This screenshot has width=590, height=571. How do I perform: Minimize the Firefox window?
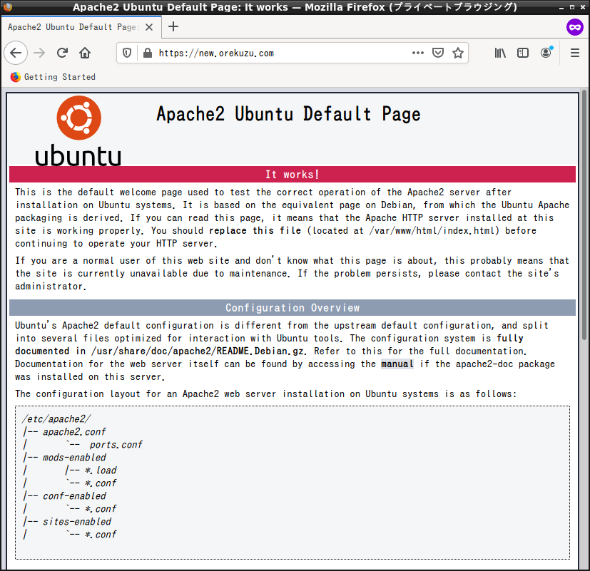point(561,7)
